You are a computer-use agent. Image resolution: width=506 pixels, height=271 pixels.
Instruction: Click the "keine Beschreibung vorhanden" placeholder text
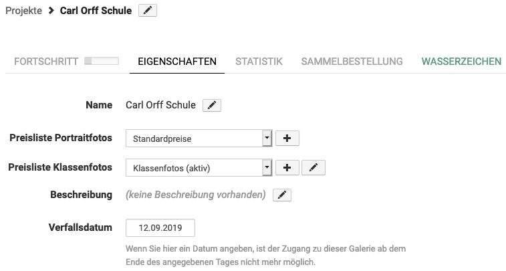click(x=196, y=195)
